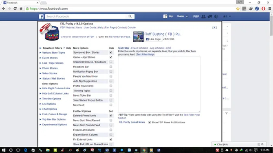Open File Explorer folder in taskbar

[48, 150]
